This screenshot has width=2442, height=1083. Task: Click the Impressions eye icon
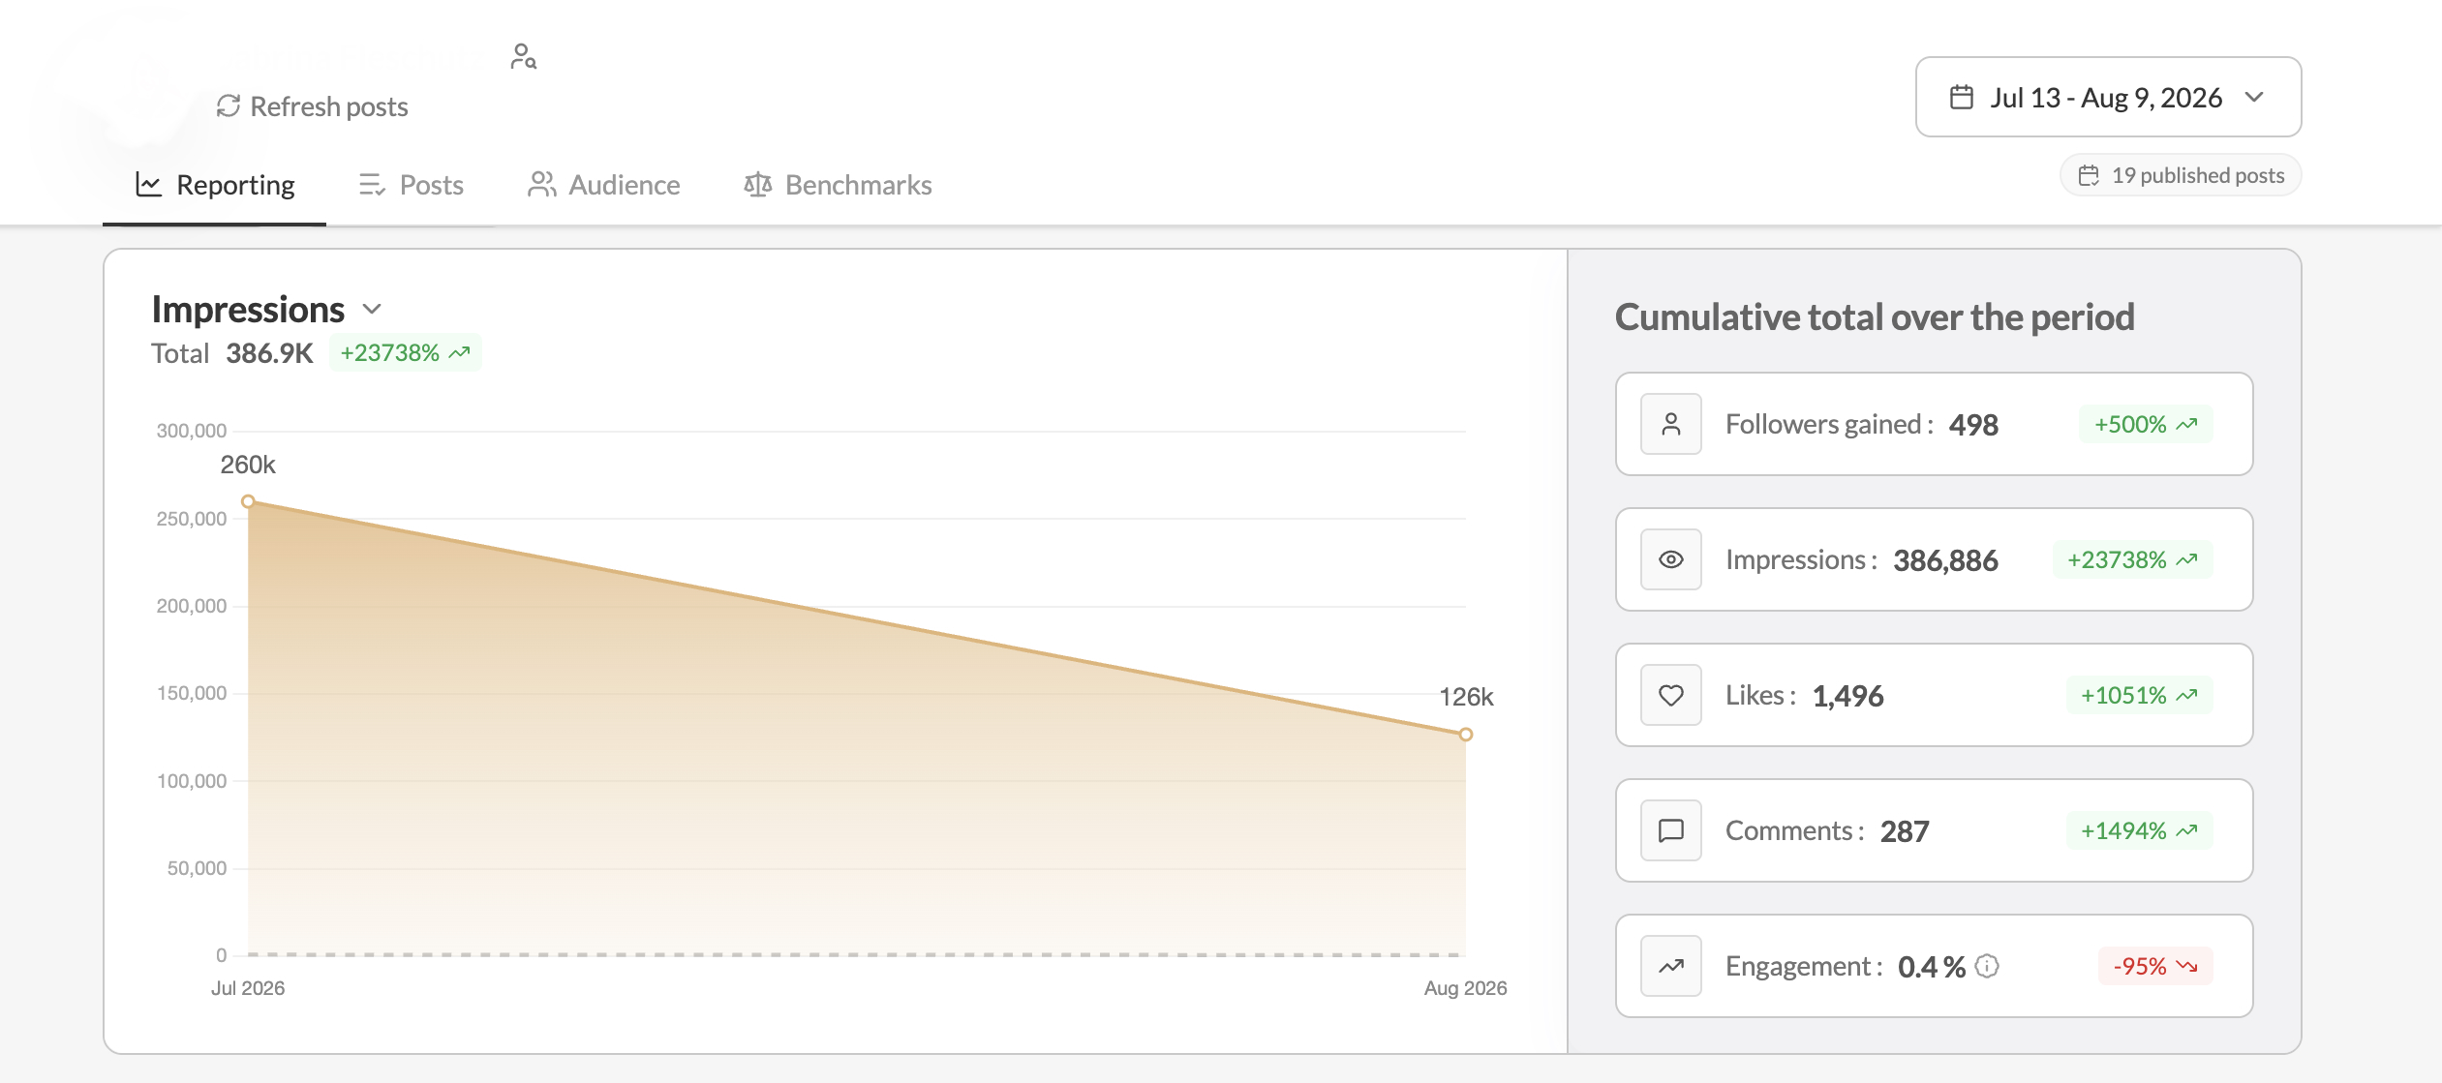click(1671, 559)
